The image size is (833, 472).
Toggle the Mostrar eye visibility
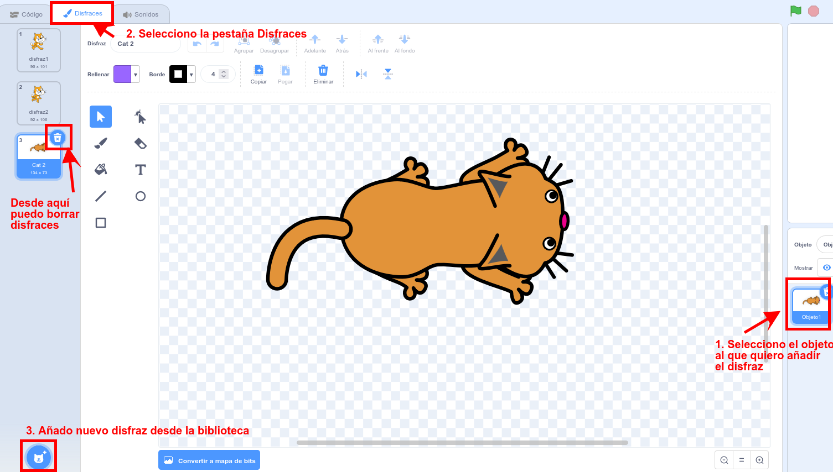(826, 268)
